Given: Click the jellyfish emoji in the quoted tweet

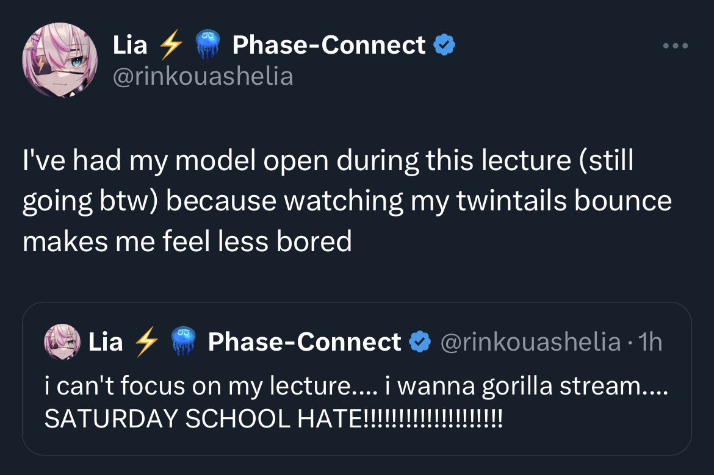Looking at the screenshot, I should pos(182,342).
